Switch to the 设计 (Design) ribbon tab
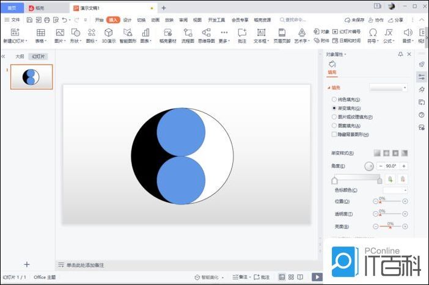 127,20
